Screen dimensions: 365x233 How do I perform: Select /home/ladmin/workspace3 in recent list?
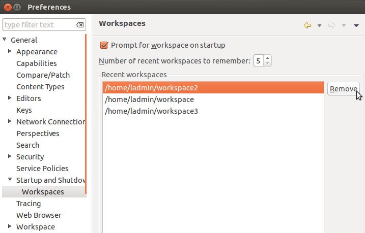tap(213, 111)
